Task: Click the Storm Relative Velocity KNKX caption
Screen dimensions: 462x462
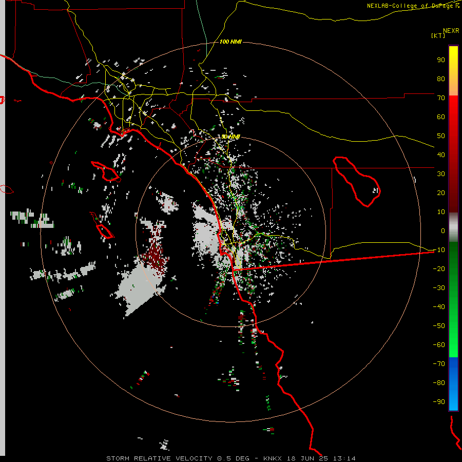Action: pos(230,458)
